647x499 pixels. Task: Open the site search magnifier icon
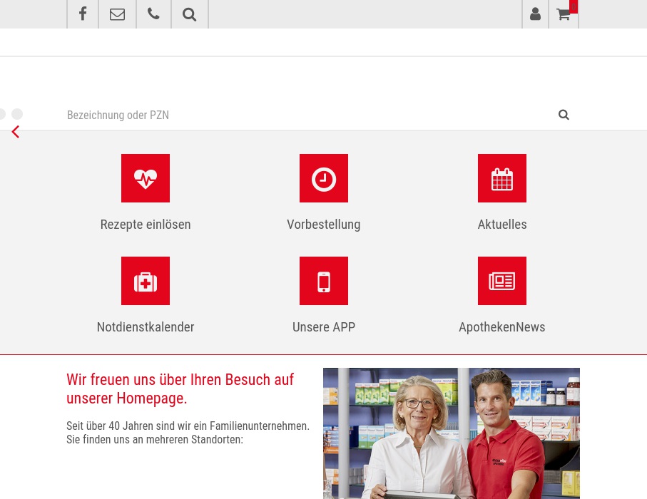189,14
